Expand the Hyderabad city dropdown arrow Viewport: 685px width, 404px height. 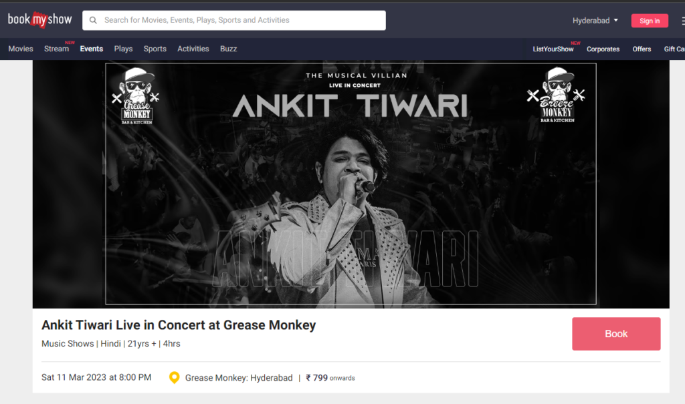[x=616, y=20]
